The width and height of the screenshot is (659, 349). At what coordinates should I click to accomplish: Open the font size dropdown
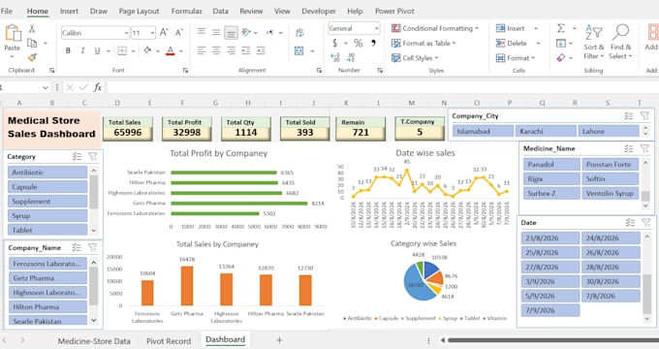pos(152,33)
